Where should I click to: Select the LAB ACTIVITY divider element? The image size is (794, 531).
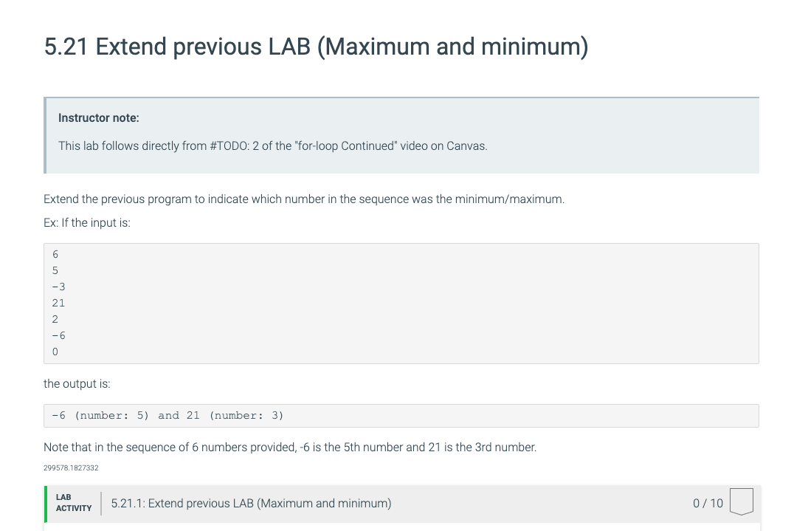[x=101, y=503]
